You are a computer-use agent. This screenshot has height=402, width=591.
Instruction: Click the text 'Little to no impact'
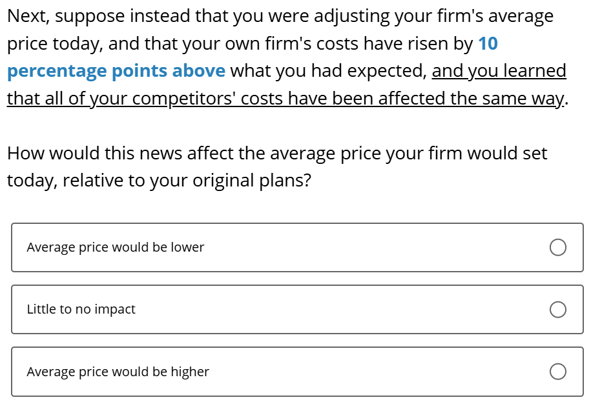pos(80,310)
